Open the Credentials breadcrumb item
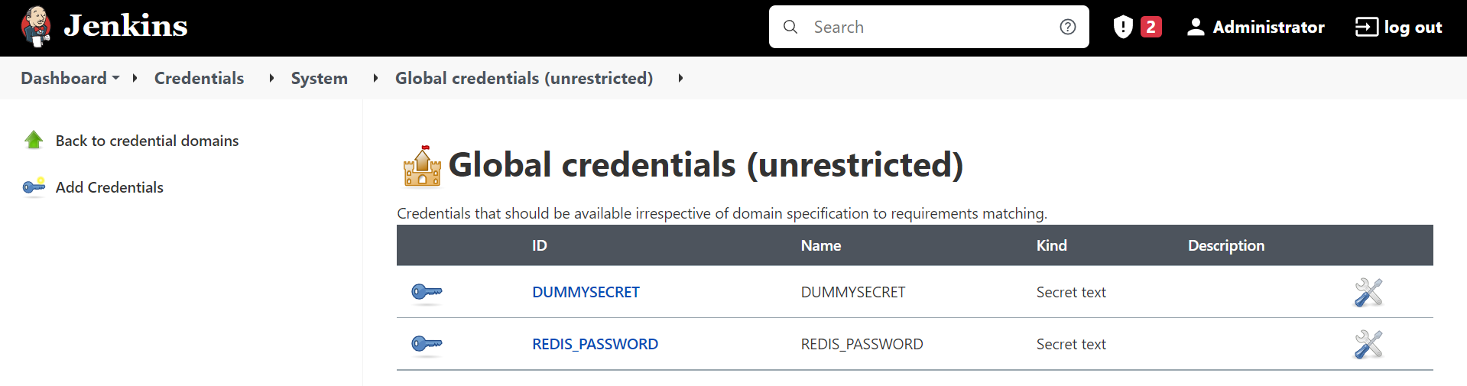 point(199,78)
